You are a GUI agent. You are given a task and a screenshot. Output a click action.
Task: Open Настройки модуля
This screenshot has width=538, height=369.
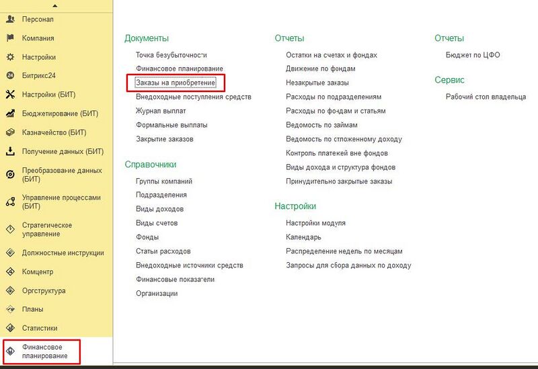[x=315, y=223]
